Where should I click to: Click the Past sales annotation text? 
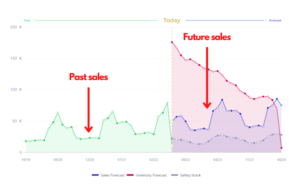(x=89, y=77)
